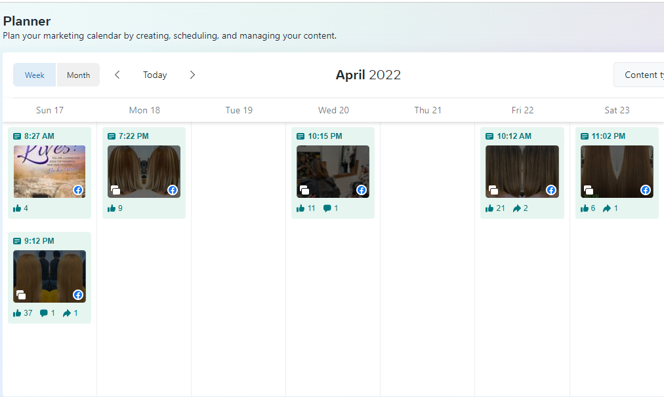Jump to Today in the planner
Image resolution: width=664 pixels, height=397 pixels.
(x=155, y=75)
